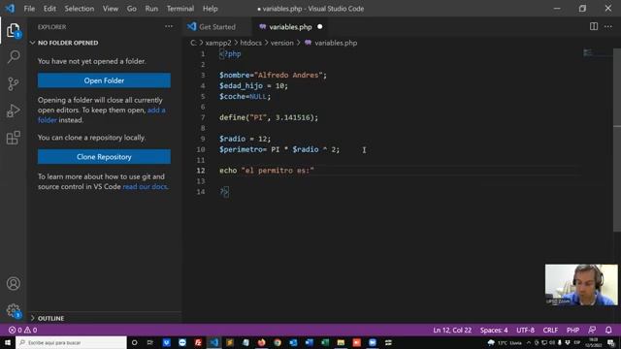
Task: Click the errors and warnings status indicator
Action: point(22,330)
